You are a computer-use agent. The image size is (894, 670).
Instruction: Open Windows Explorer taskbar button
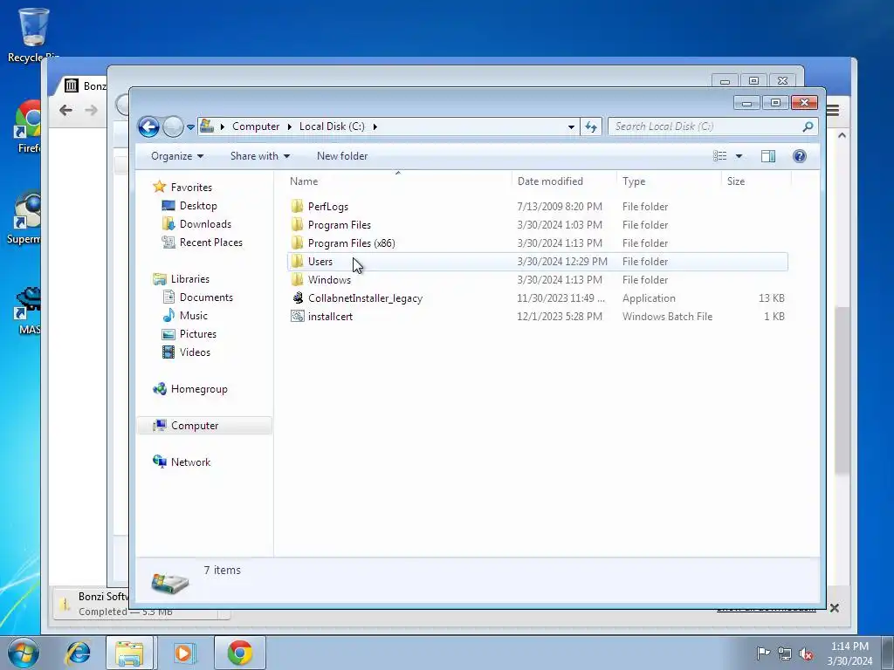[x=129, y=653]
